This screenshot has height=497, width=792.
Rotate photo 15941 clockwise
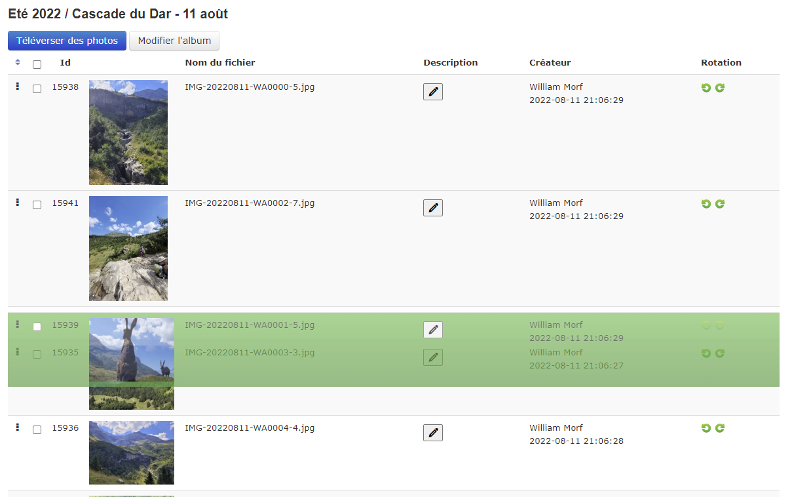point(720,204)
